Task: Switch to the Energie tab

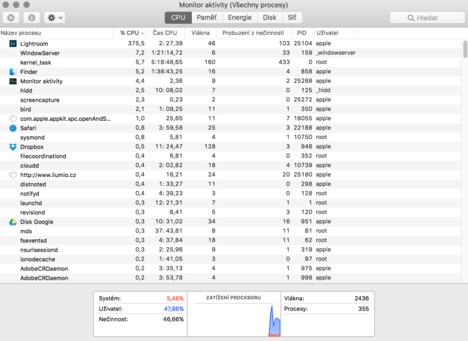Action: [239, 18]
